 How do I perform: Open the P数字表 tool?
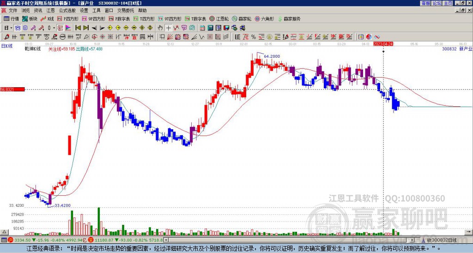click(119, 18)
